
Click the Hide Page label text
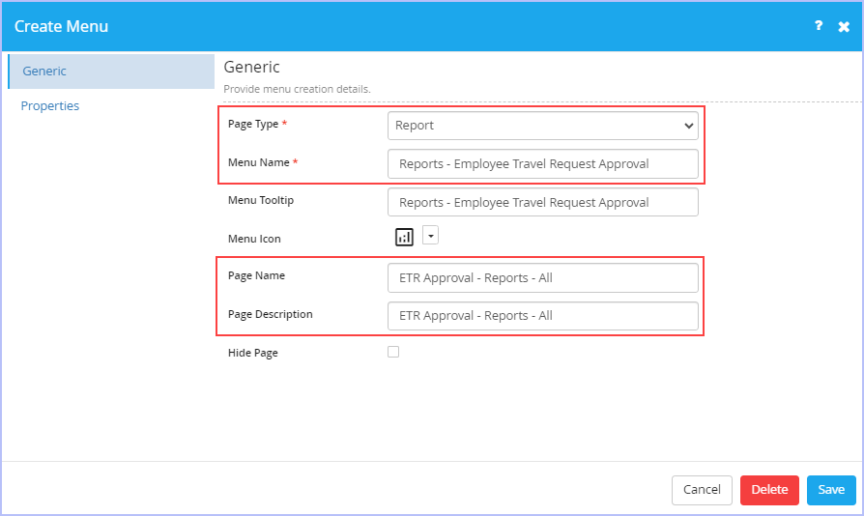coord(253,353)
